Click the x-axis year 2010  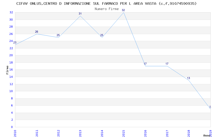[15, 133]
